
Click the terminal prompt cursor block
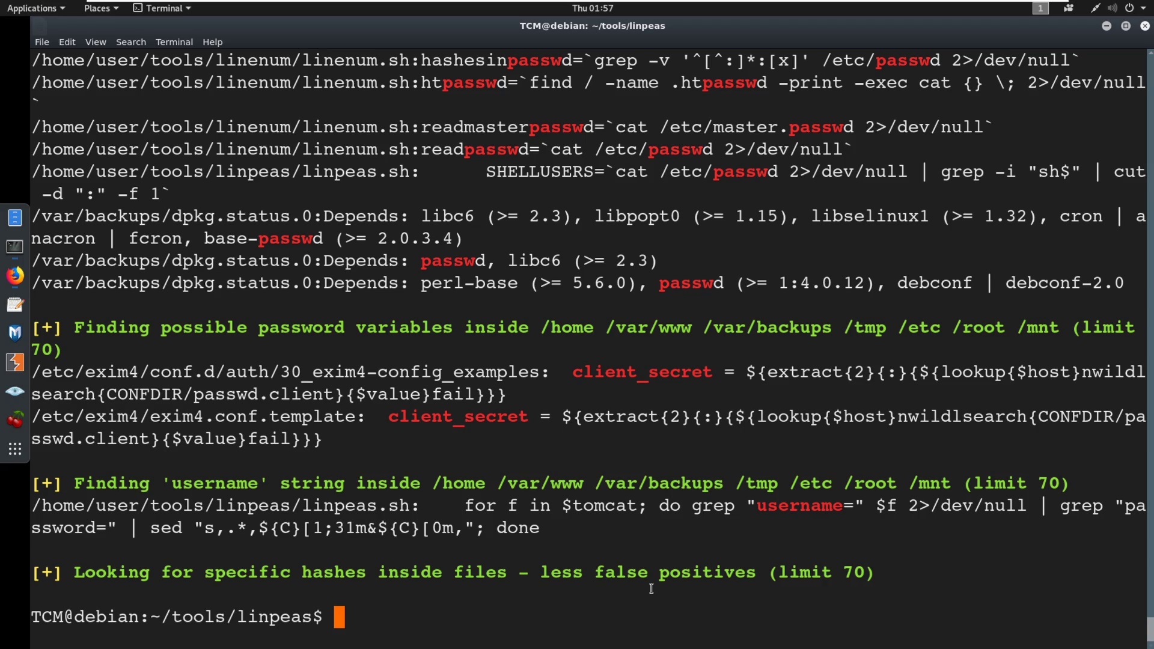tap(340, 617)
